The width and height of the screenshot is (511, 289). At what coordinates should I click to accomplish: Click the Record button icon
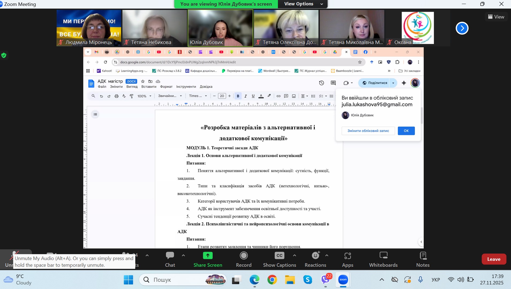[243, 256]
